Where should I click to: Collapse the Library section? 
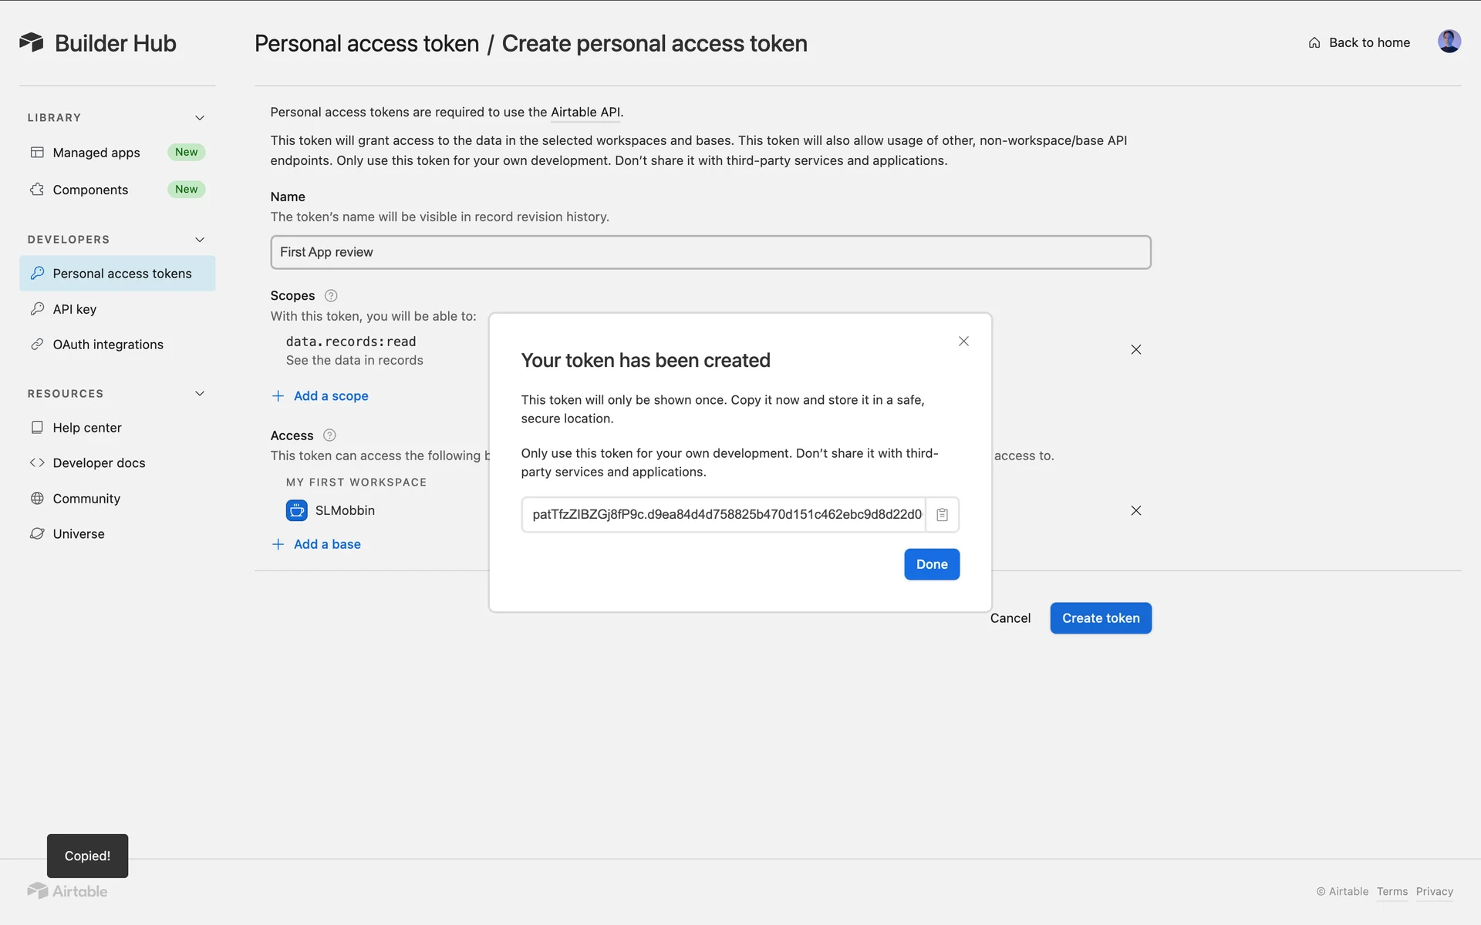click(x=200, y=118)
